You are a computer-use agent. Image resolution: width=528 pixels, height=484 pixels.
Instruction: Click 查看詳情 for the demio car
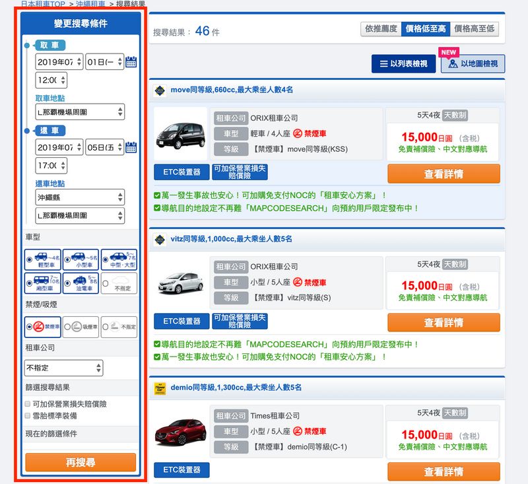click(x=444, y=471)
